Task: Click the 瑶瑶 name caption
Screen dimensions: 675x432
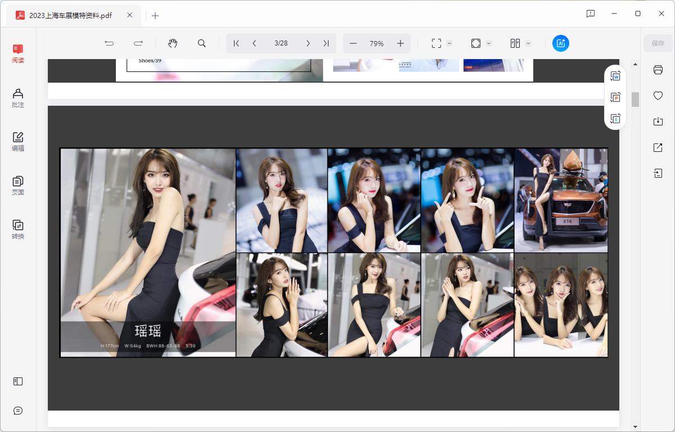Action: point(148,331)
